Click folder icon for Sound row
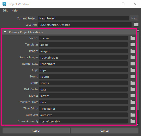The image size is (141, 136). [133, 76]
